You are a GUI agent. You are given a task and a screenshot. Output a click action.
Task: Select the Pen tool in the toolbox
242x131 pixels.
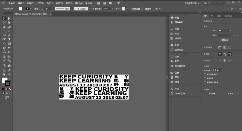tap(4, 27)
